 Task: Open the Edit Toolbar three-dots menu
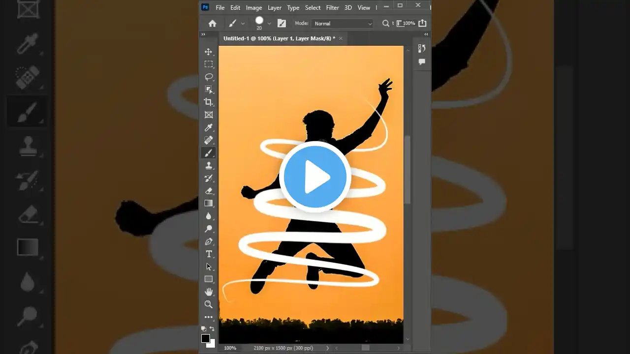point(209,317)
